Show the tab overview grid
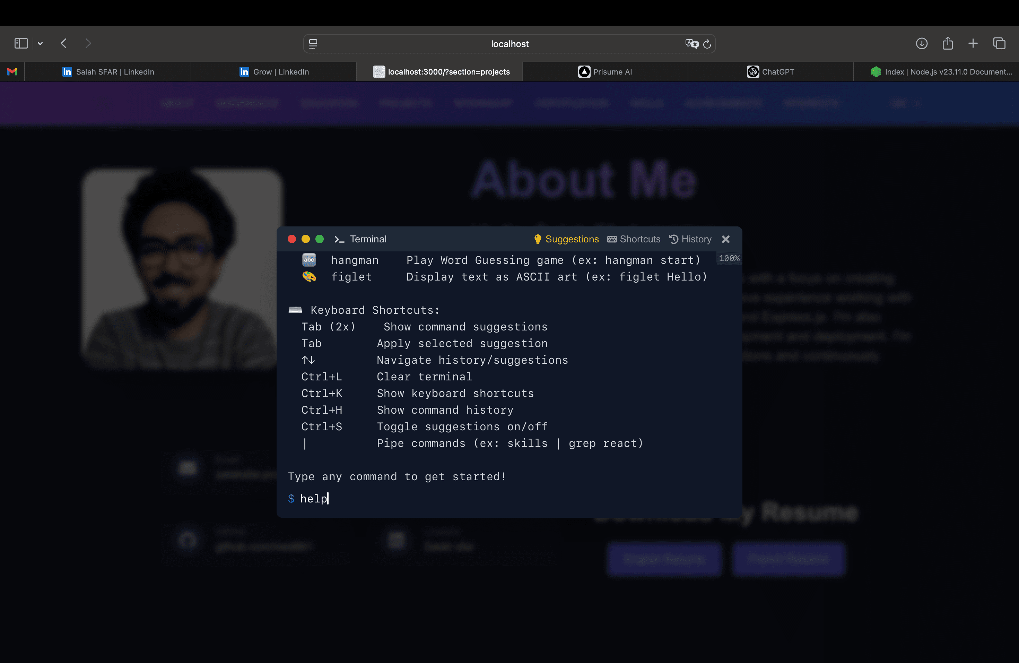 tap(999, 43)
